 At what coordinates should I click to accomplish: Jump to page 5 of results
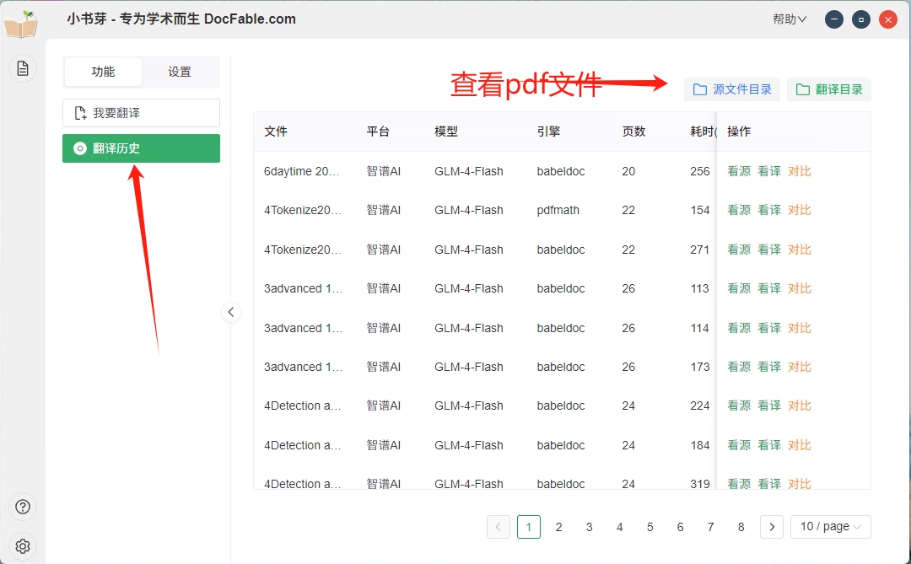(650, 527)
